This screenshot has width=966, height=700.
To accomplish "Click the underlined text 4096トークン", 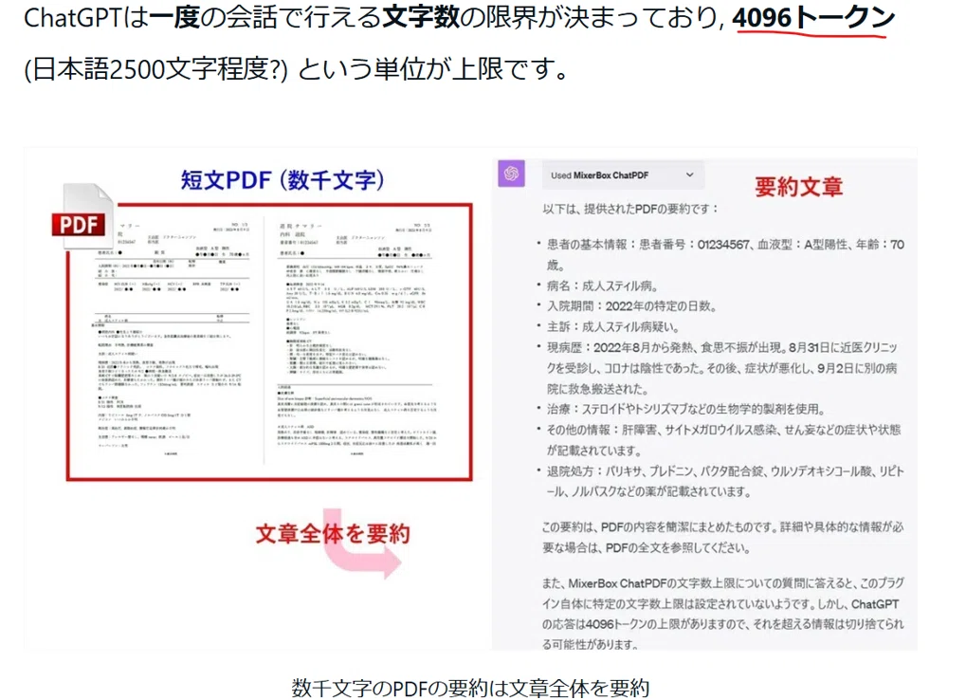I will (813, 18).
